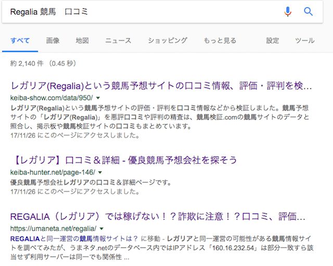Screen dimensions: 333x266
Task: Click the keiba-hunter snippet's 17/11/26 access note
Action: coord(75,192)
